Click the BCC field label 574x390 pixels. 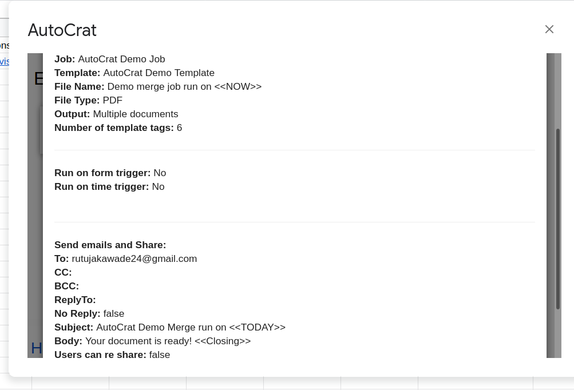66,286
